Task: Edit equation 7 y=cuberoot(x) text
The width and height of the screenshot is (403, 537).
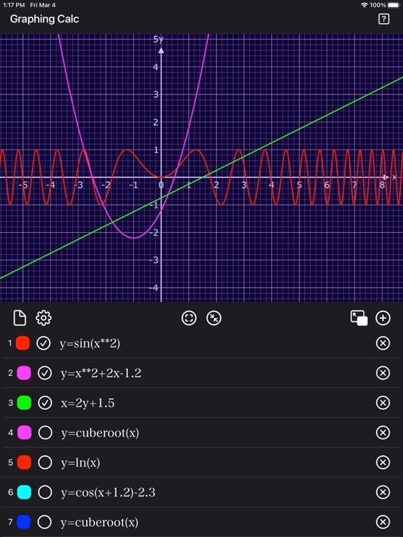Action: pyautogui.click(x=99, y=522)
